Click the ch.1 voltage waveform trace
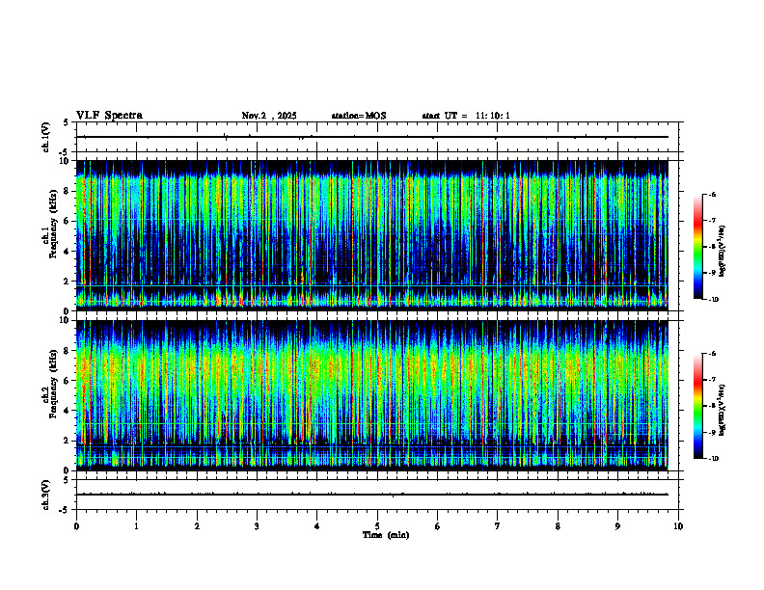Screen dimensions: 764x590 tap(372, 137)
